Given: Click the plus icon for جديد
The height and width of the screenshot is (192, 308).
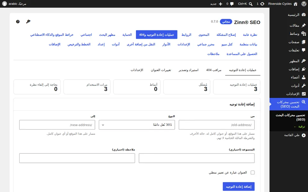Looking at the screenshot, I should coord(220,4).
